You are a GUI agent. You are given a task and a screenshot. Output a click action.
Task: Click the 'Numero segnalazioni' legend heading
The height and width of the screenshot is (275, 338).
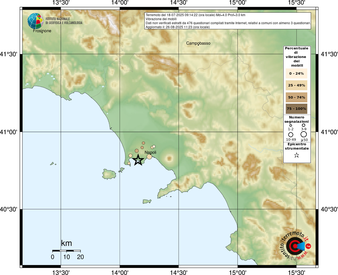297,120
